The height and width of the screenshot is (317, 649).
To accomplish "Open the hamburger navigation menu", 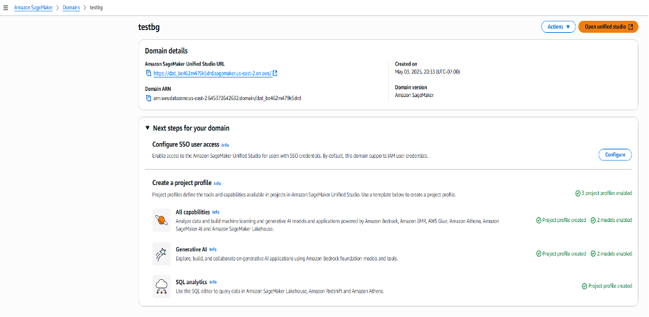I will (x=6, y=7).
